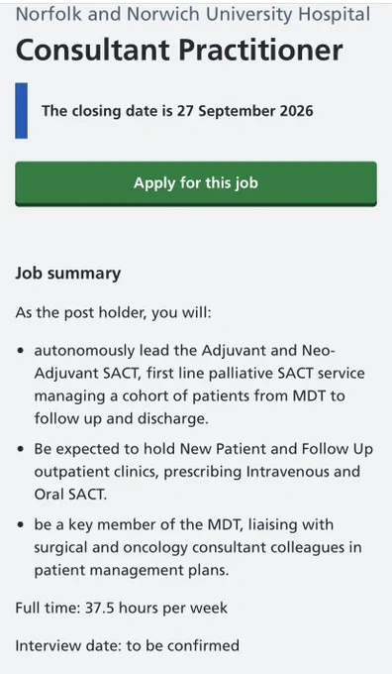Screen dimensions: 392x674
Task: Click the second bullet point marker
Action: tap(21, 449)
